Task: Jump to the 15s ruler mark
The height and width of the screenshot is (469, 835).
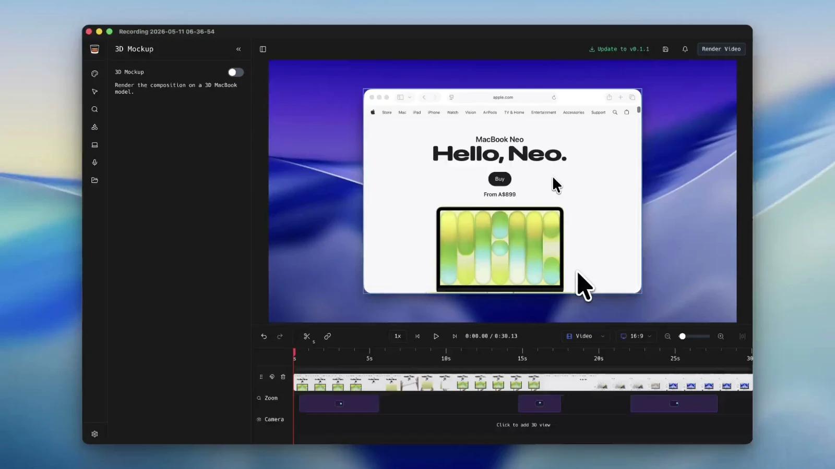Action: (x=522, y=359)
